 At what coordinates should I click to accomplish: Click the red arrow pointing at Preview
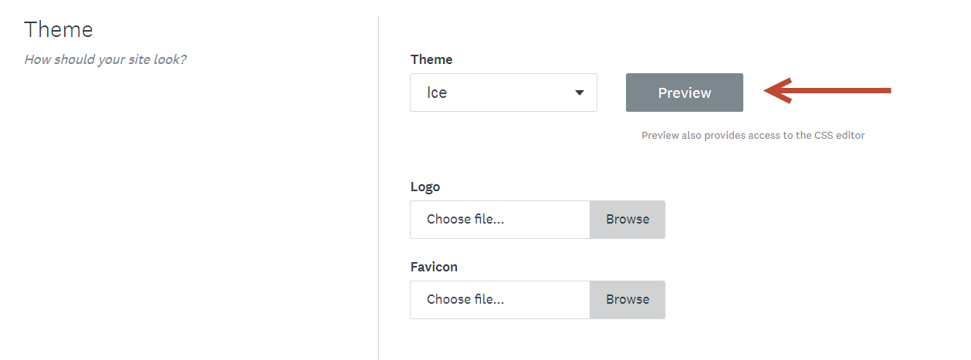826,91
